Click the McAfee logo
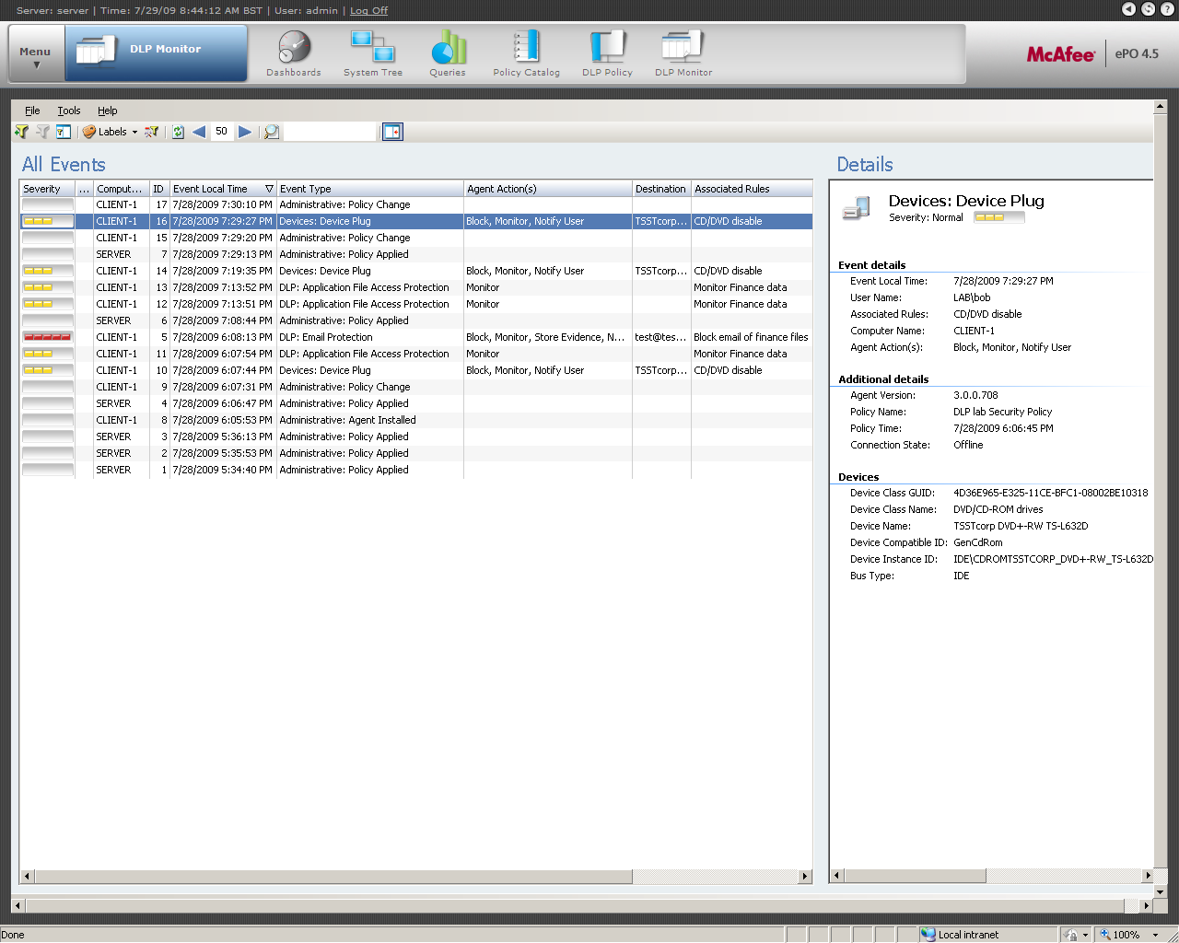Screen dimensions: 1179x943 tap(1061, 54)
